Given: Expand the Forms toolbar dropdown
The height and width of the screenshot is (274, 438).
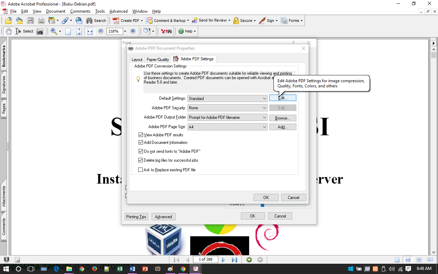Looking at the screenshot, I should point(301,21).
